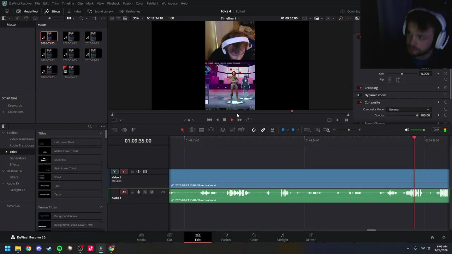This screenshot has height=254, width=452.
Task: Add a blue marker on the timeline
Action: pyautogui.click(x=293, y=130)
